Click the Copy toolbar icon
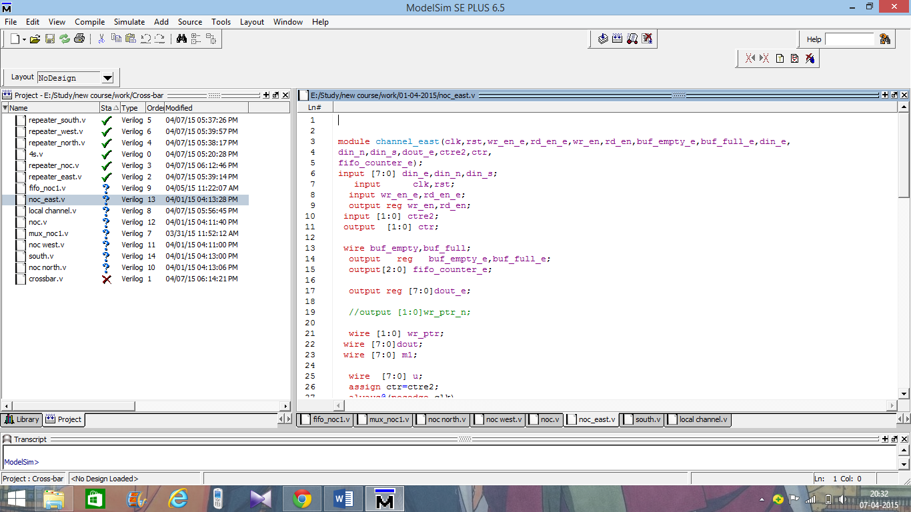Screen dimensions: 911x512 point(116,39)
